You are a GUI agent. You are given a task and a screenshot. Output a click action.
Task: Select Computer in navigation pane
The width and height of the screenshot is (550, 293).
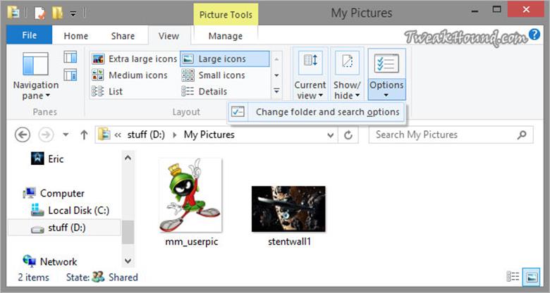click(x=54, y=193)
